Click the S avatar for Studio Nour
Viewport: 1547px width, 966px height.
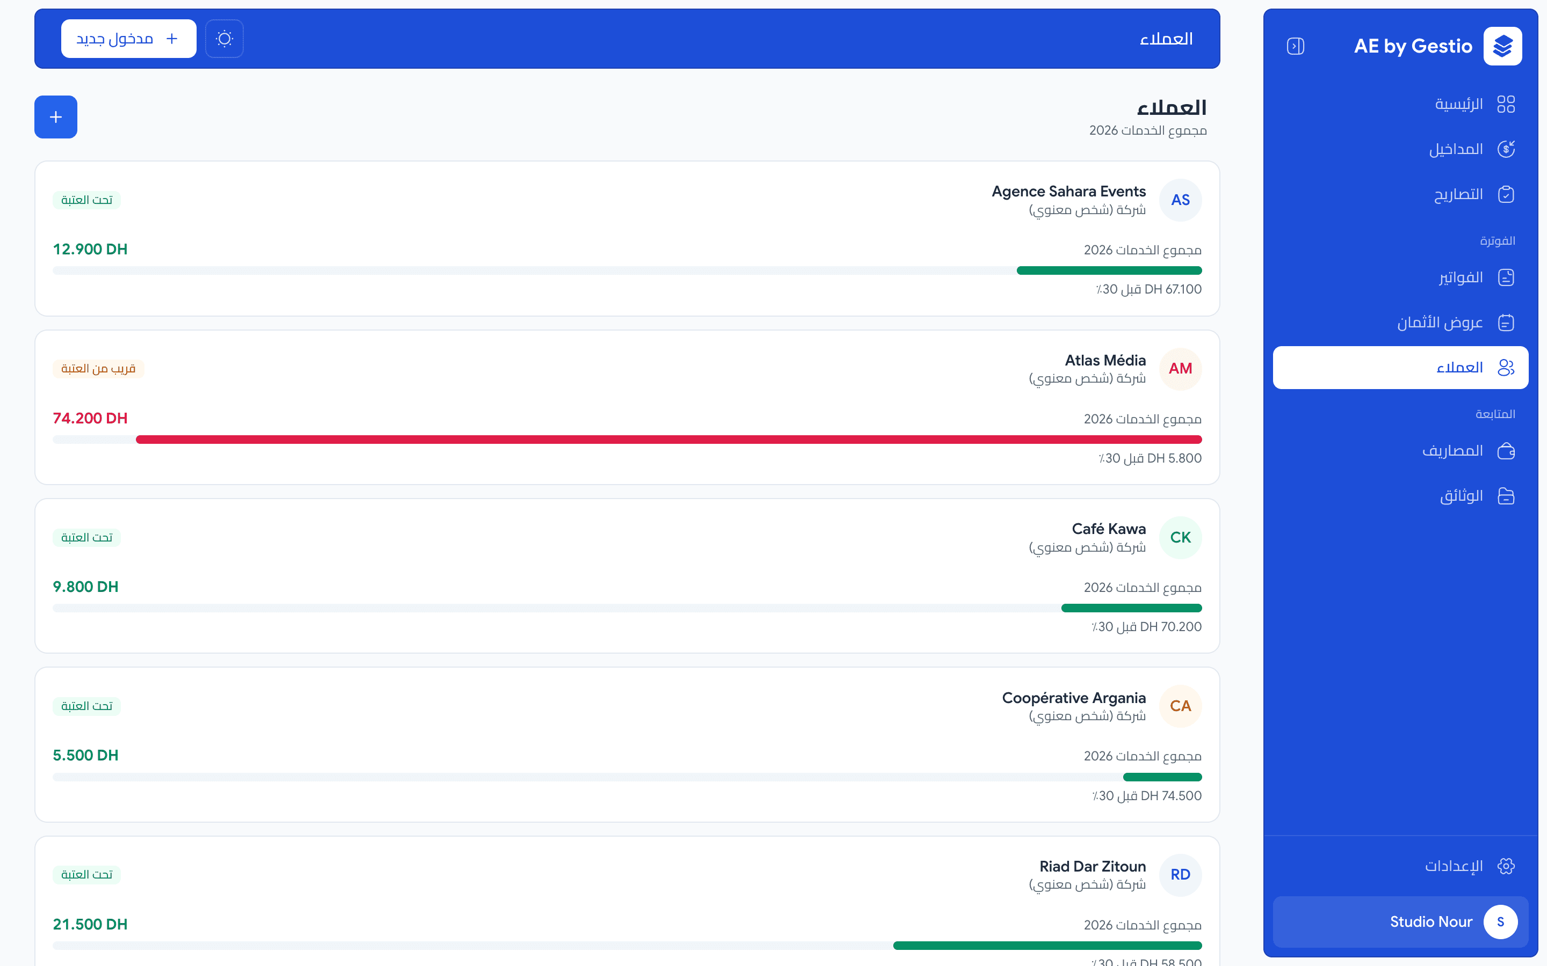(x=1500, y=922)
